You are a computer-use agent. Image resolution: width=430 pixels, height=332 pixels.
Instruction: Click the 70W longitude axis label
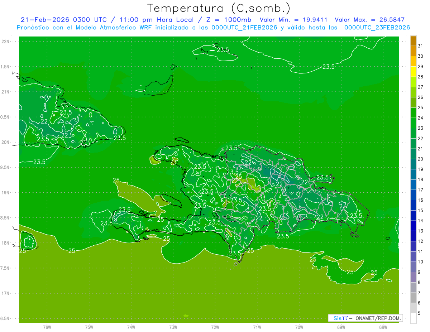tap(299, 327)
